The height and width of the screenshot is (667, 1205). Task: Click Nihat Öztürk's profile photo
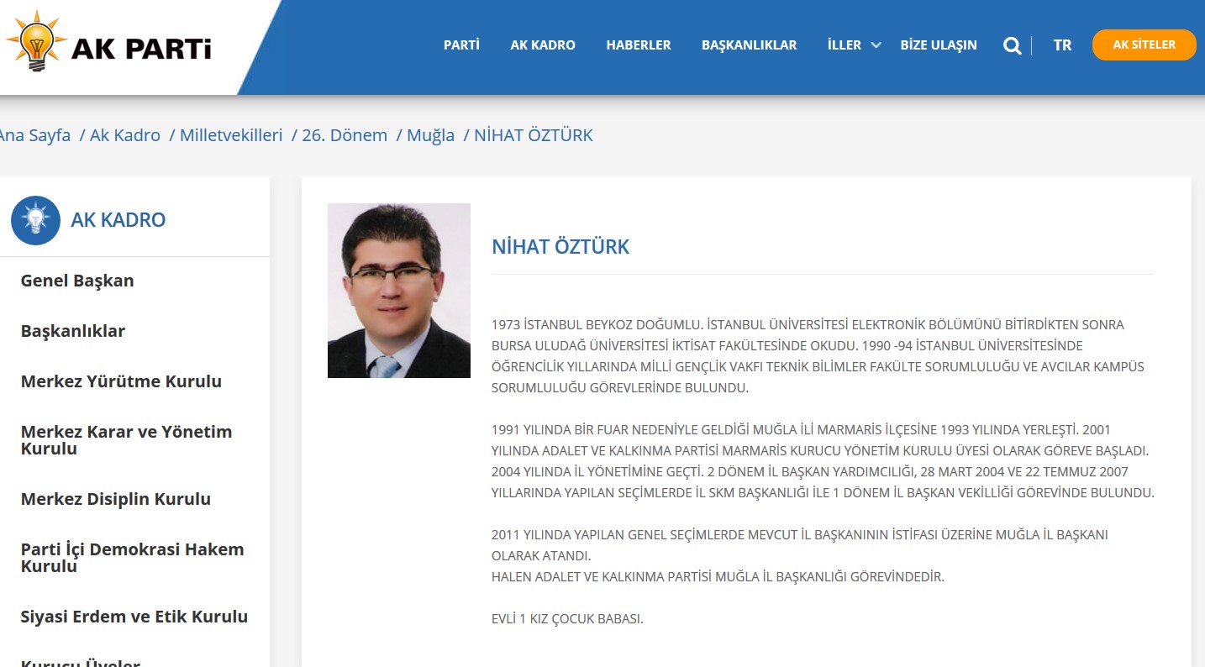[x=399, y=291]
